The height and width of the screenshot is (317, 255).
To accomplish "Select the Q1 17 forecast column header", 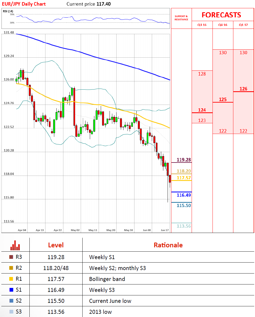I will point(243,25).
